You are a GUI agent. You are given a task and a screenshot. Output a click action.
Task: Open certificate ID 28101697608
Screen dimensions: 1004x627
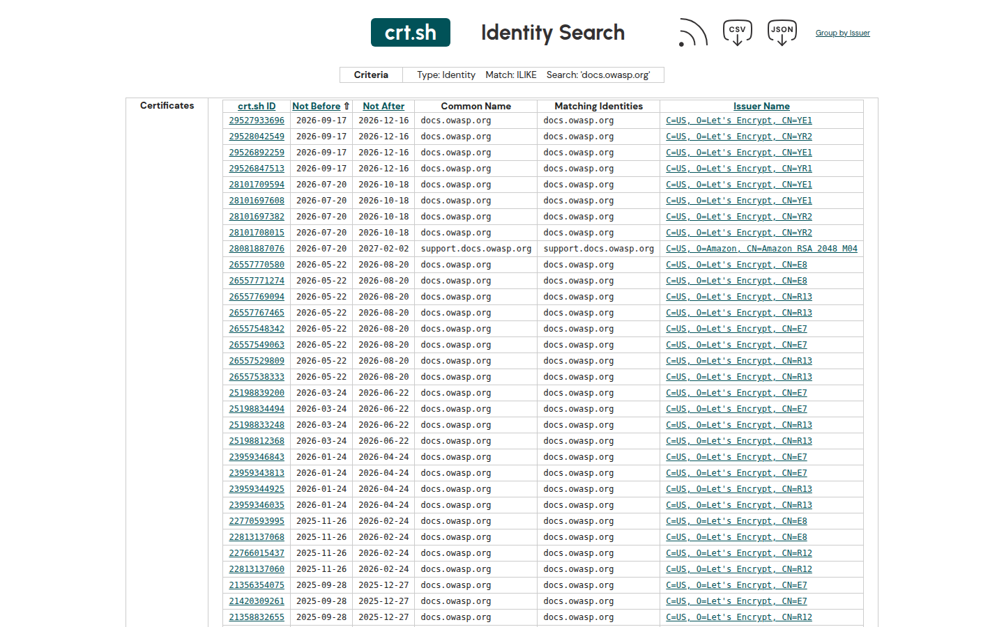pyautogui.click(x=257, y=201)
